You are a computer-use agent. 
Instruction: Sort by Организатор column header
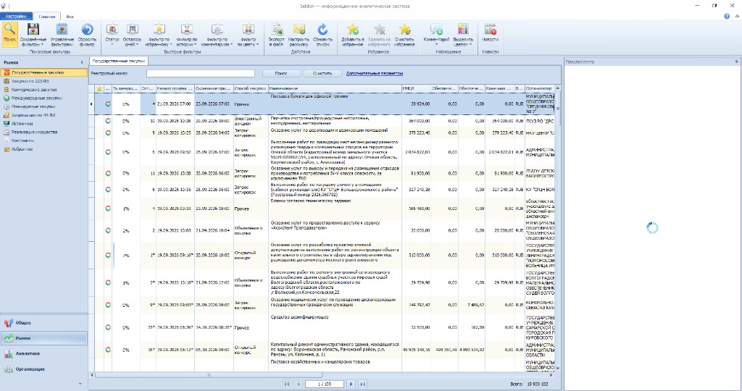click(x=539, y=88)
